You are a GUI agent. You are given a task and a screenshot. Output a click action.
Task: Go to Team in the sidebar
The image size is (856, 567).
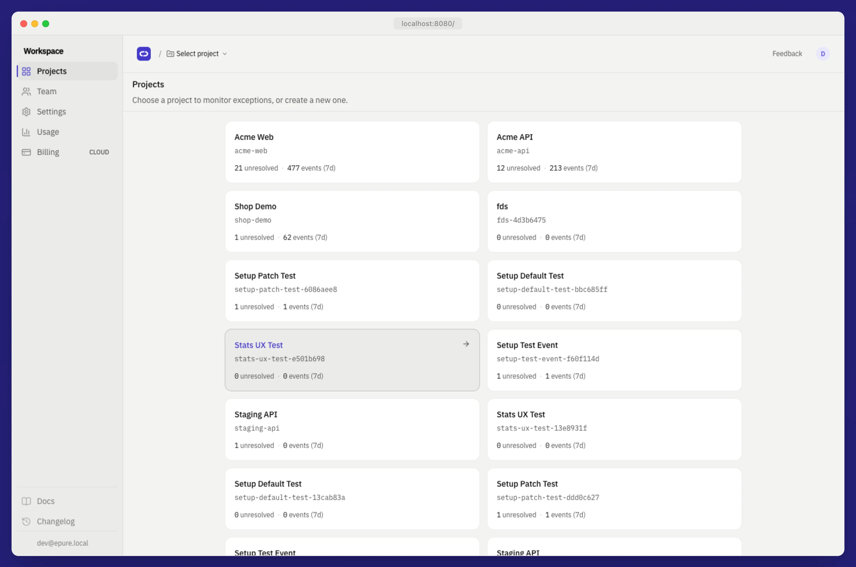pyautogui.click(x=67, y=91)
